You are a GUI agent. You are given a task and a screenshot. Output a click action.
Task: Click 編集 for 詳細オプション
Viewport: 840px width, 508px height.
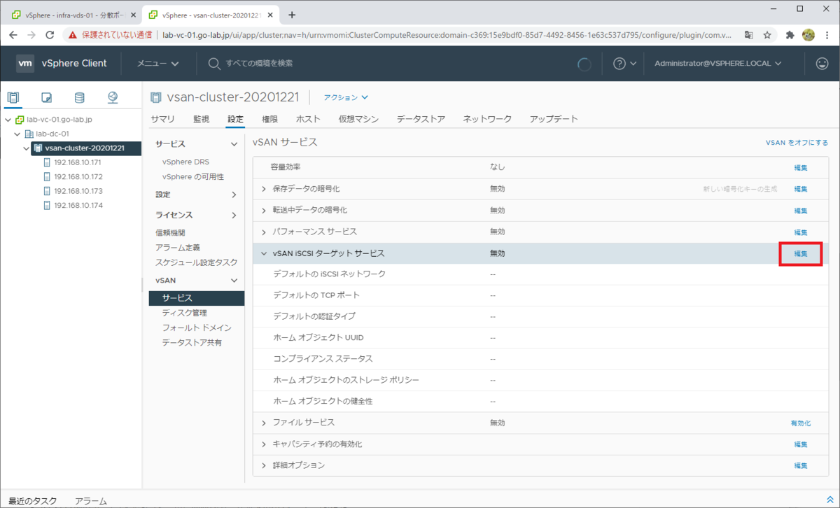coord(801,465)
